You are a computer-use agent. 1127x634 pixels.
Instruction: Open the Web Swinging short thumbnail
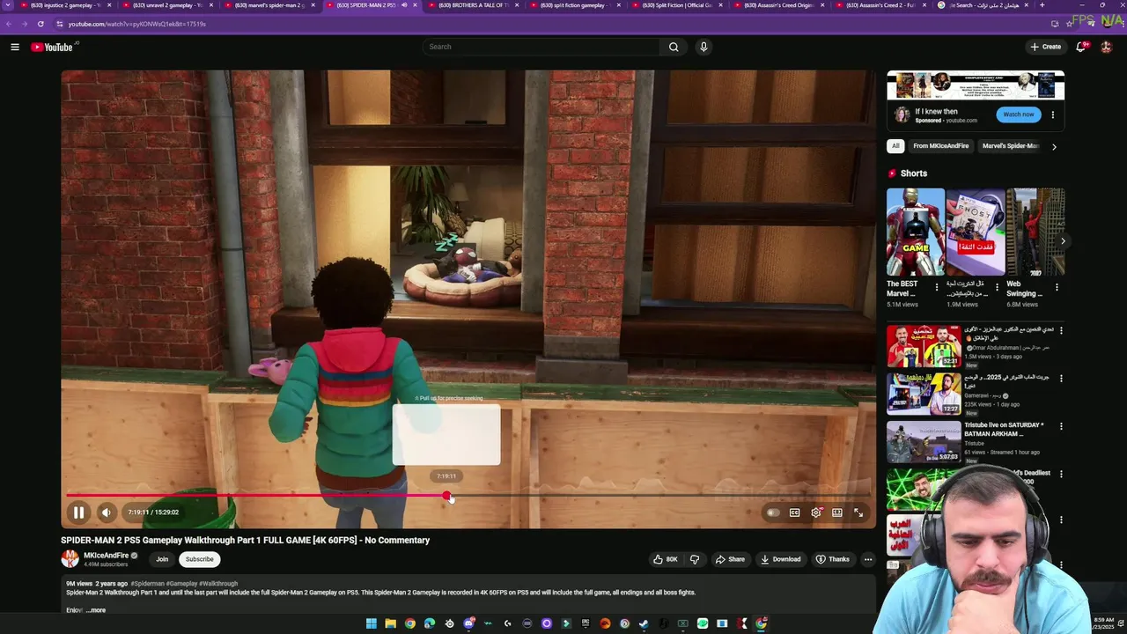click(x=1035, y=232)
